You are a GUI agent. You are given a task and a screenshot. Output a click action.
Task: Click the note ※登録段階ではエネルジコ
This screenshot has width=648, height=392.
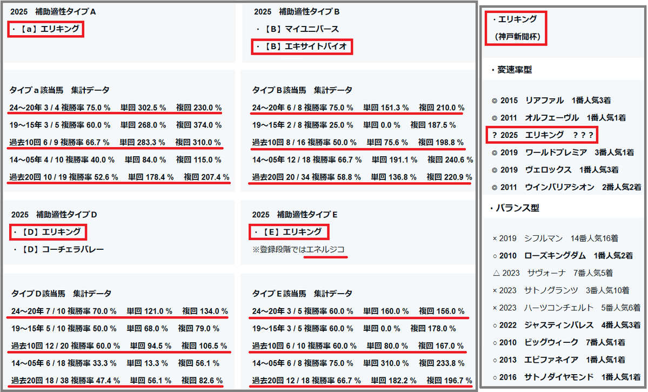pyautogui.click(x=298, y=249)
